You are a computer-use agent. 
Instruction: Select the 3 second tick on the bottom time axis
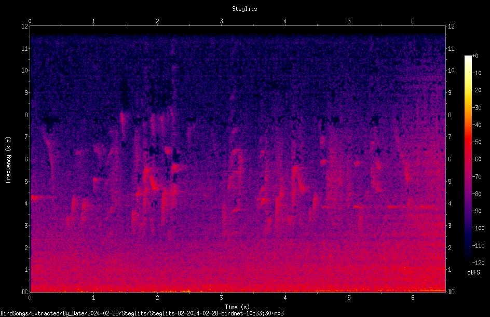[221, 298]
